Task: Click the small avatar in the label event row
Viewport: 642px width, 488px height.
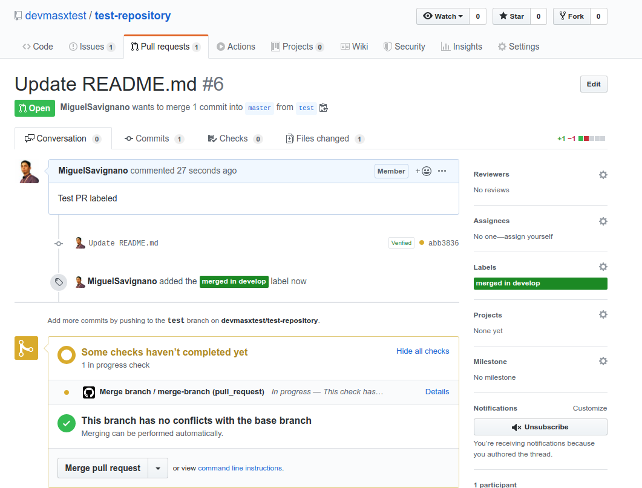Action: click(x=80, y=282)
